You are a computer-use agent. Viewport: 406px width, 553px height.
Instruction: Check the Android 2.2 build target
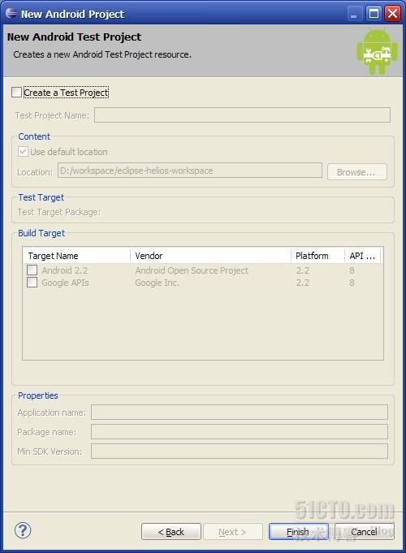[32, 270]
